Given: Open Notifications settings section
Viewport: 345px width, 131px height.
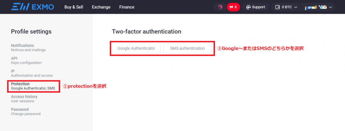Looking at the screenshot, I should [28, 48].
